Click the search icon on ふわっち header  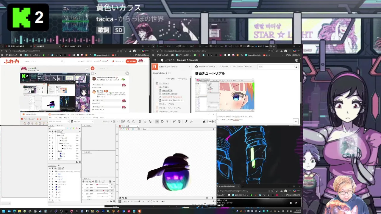pyautogui.click(x=62, y=61)
